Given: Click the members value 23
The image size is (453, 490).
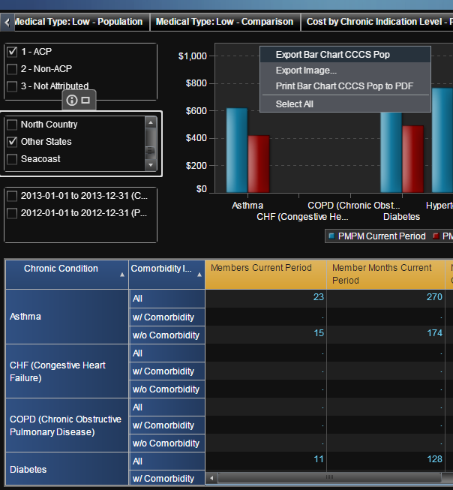Looking at the screenshot, I should [319, 297].
